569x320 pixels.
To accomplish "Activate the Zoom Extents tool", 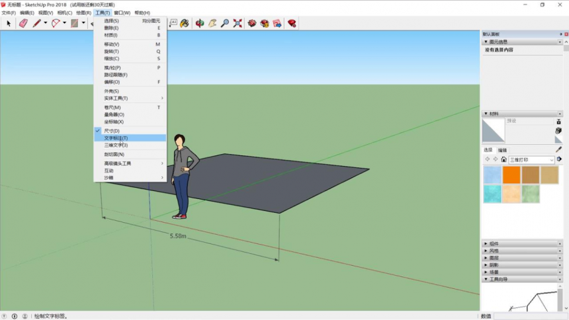I will click(x=238, y=23).
